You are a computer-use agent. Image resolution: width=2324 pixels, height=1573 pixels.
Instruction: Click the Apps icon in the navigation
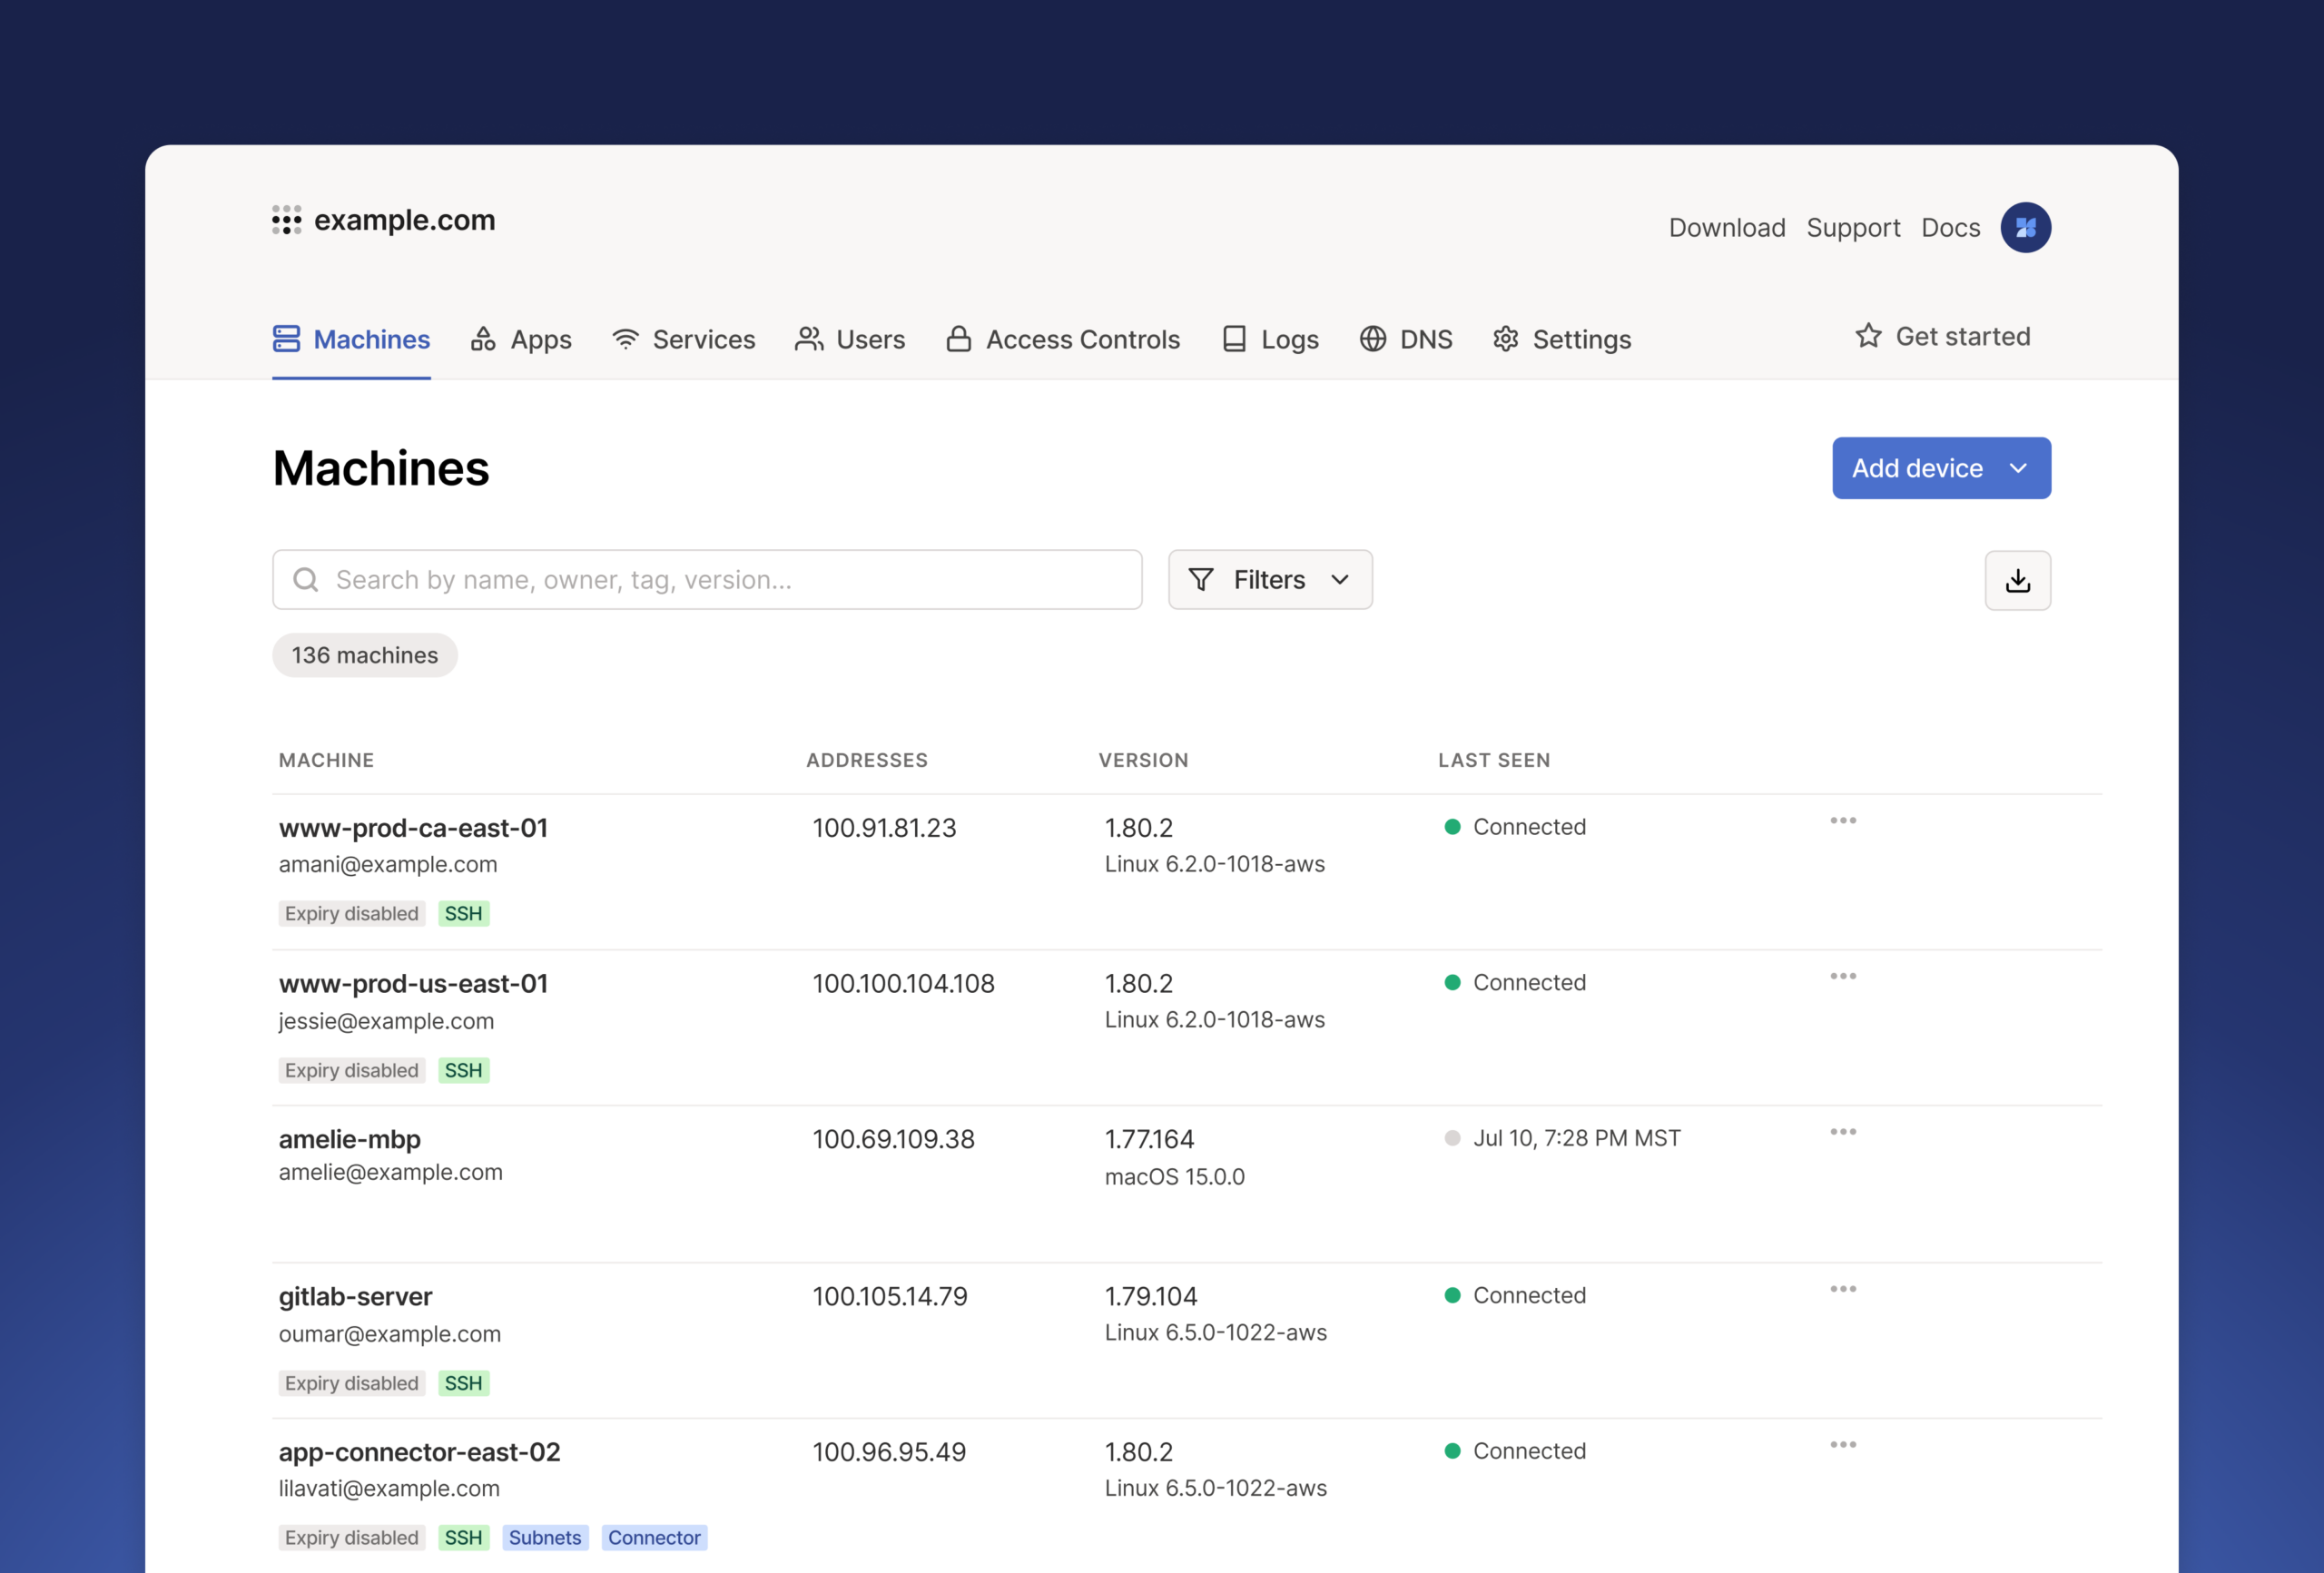click(482, 339)
